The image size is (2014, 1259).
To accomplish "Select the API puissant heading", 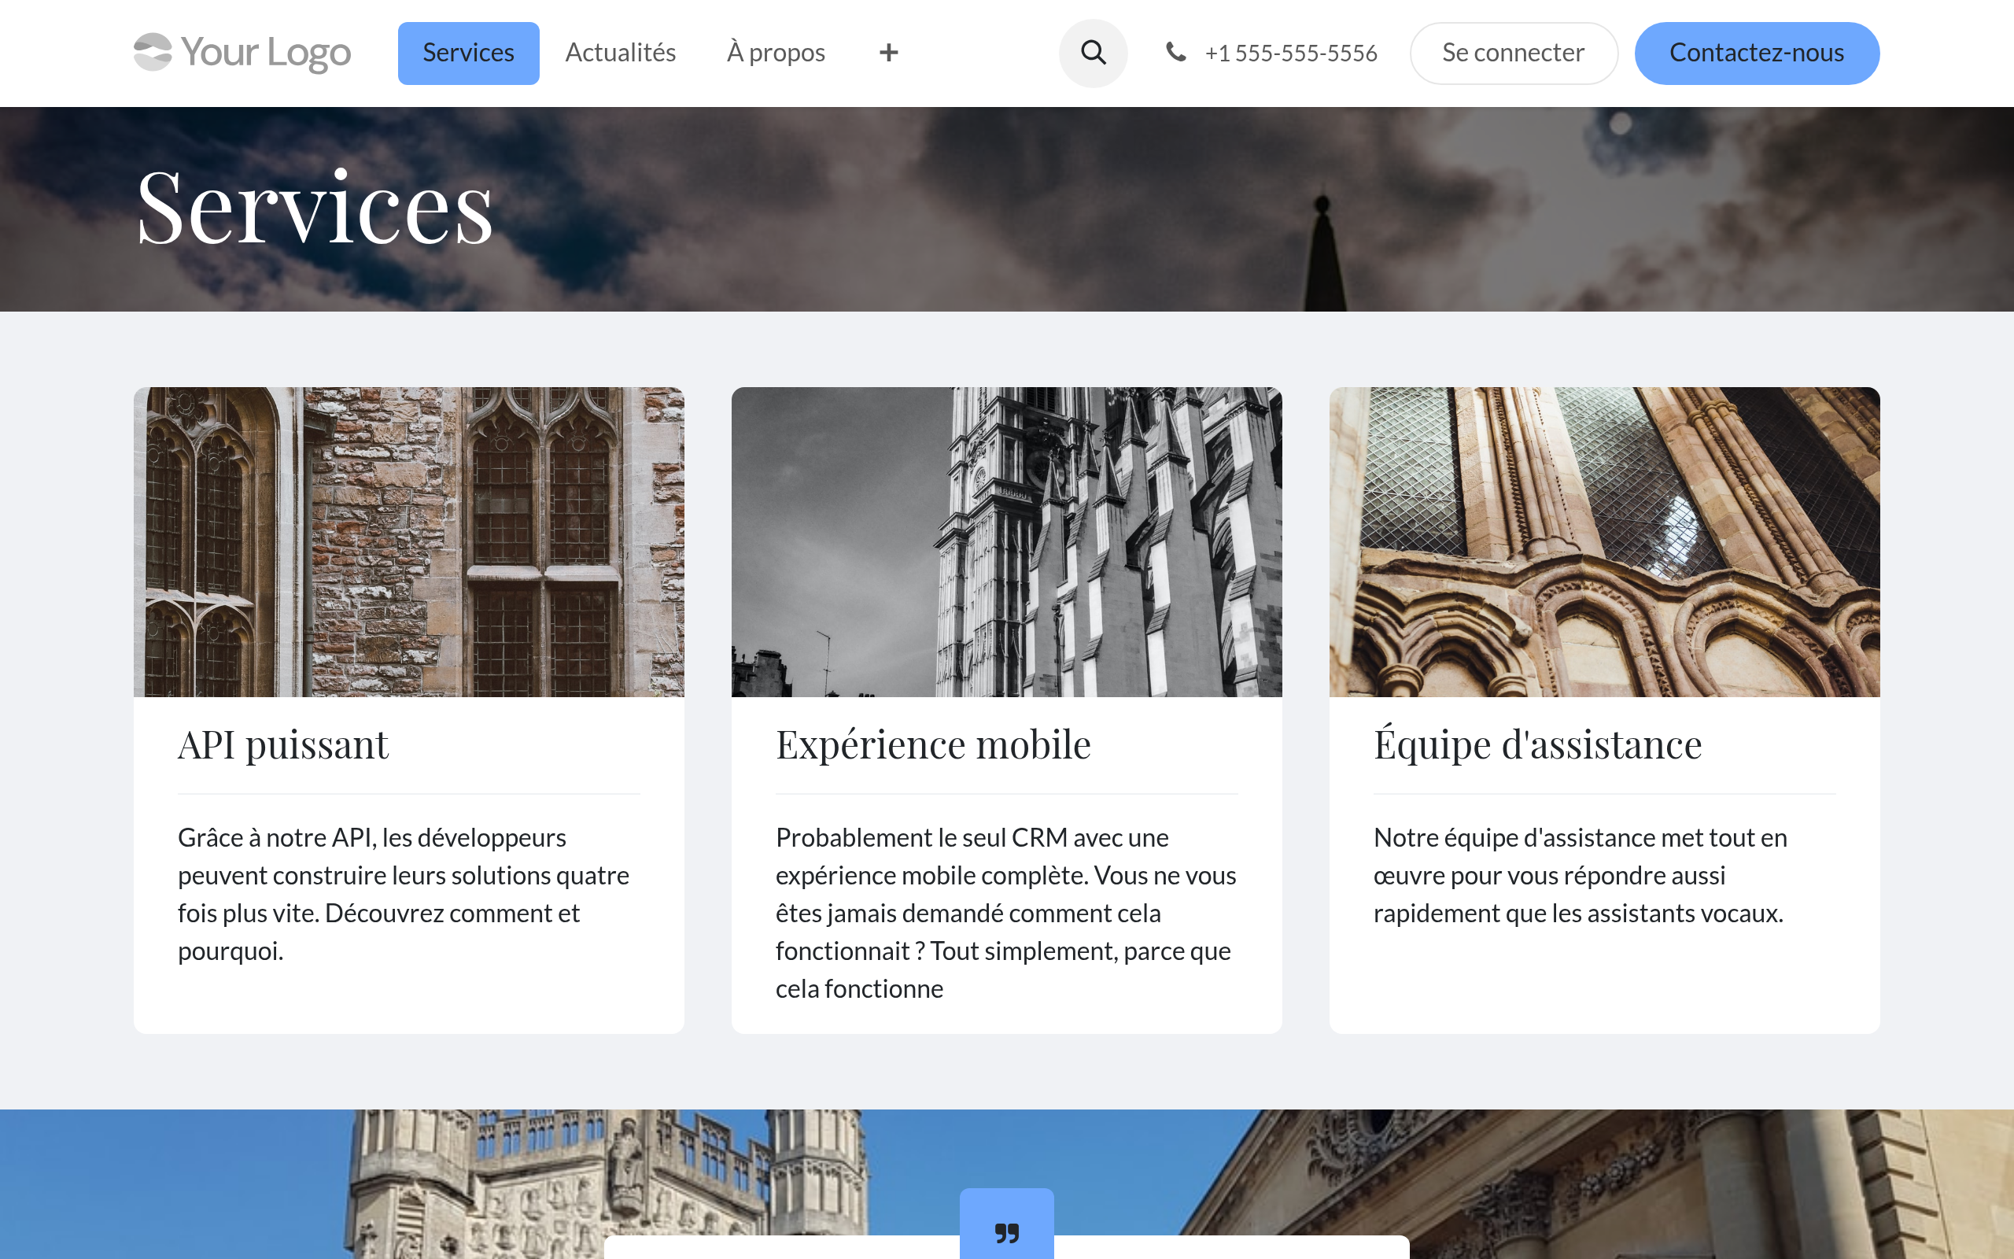I will (283, 744).
